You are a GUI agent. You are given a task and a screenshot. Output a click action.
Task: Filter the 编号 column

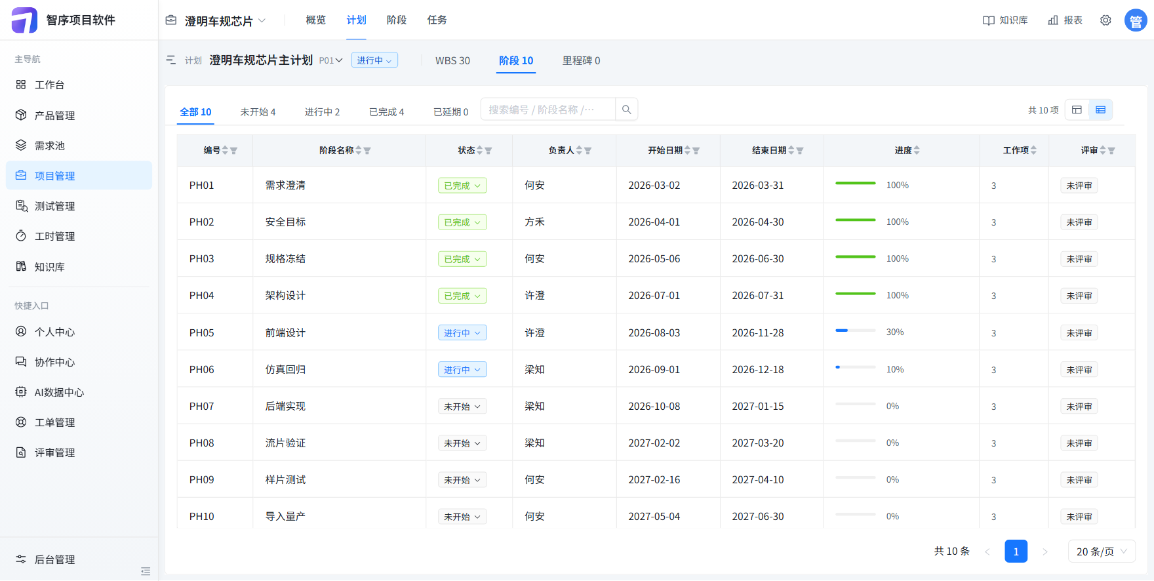click(234, 151)
